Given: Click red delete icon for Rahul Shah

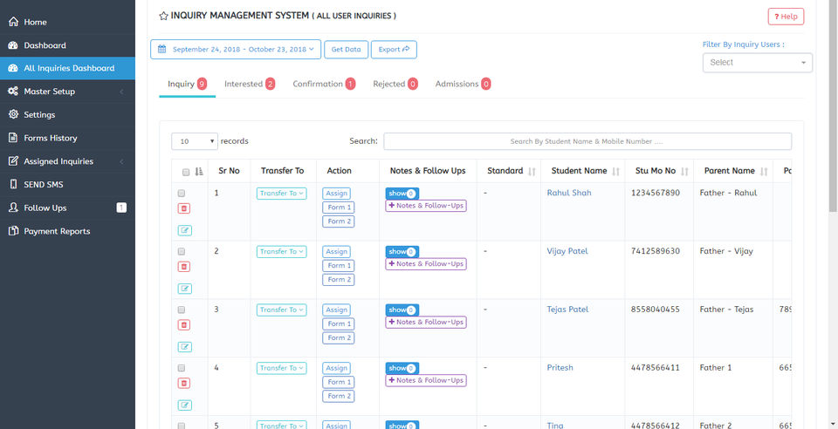Looking at the screenshot, I should (184, 208).
